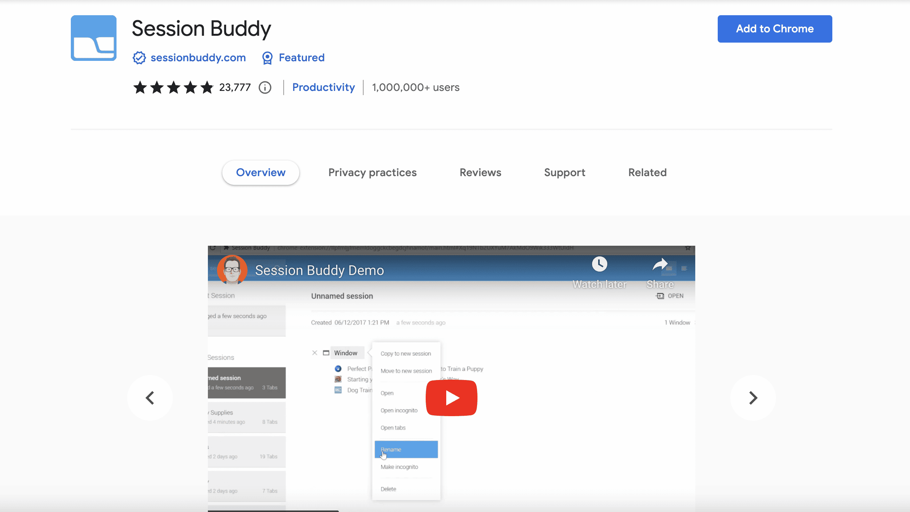Click the YouTube channel avatar
Viewport: 910px width, 512px height.
point(232,270)
